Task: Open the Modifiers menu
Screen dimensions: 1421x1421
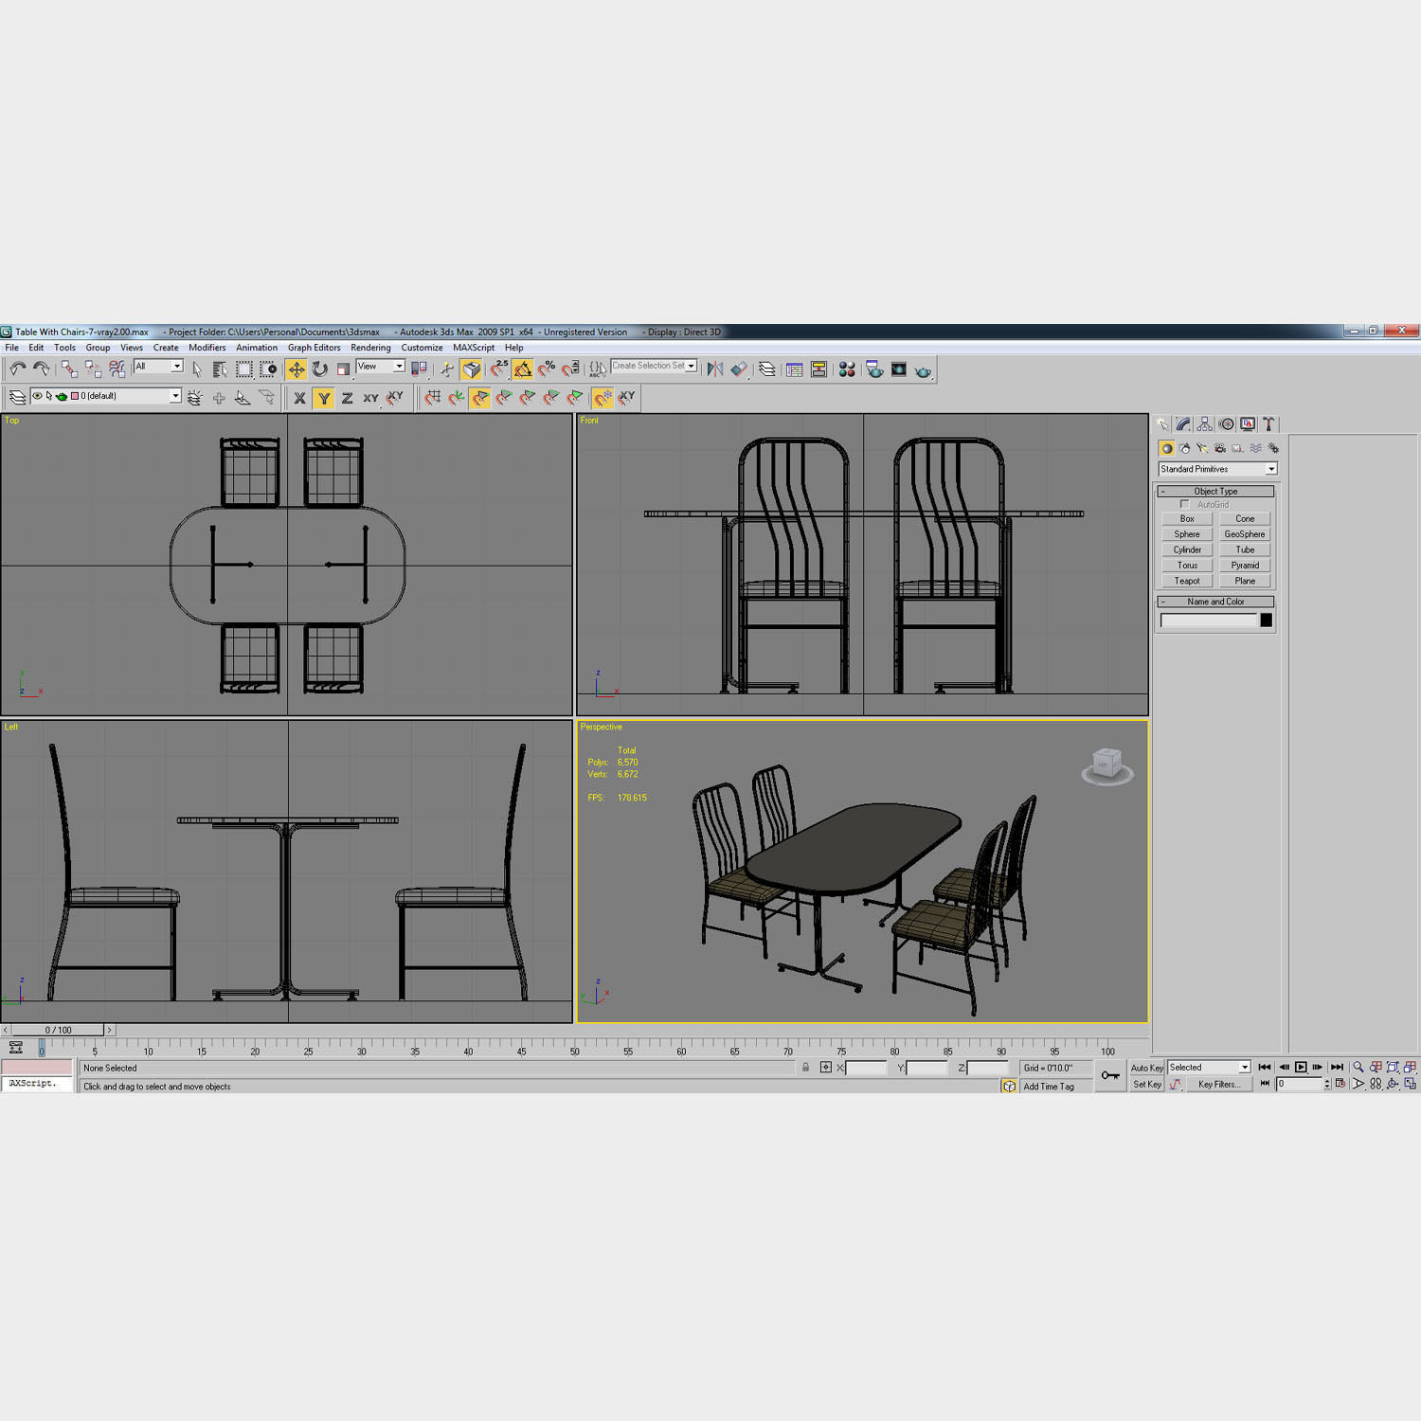Action: [207, 348]
